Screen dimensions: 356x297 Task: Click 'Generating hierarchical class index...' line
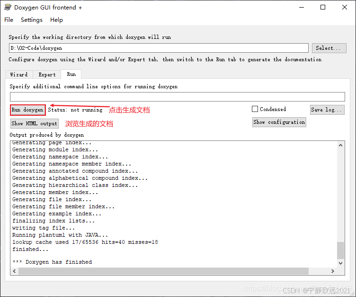[75, 185]
